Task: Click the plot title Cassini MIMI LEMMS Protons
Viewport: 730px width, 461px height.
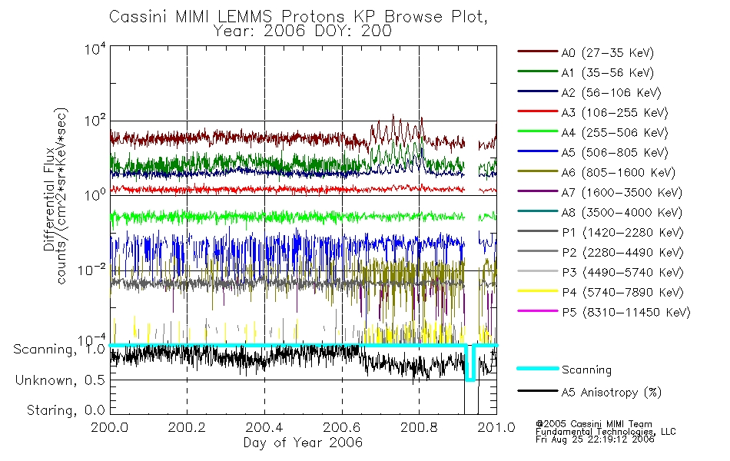Action: point(298,16)
